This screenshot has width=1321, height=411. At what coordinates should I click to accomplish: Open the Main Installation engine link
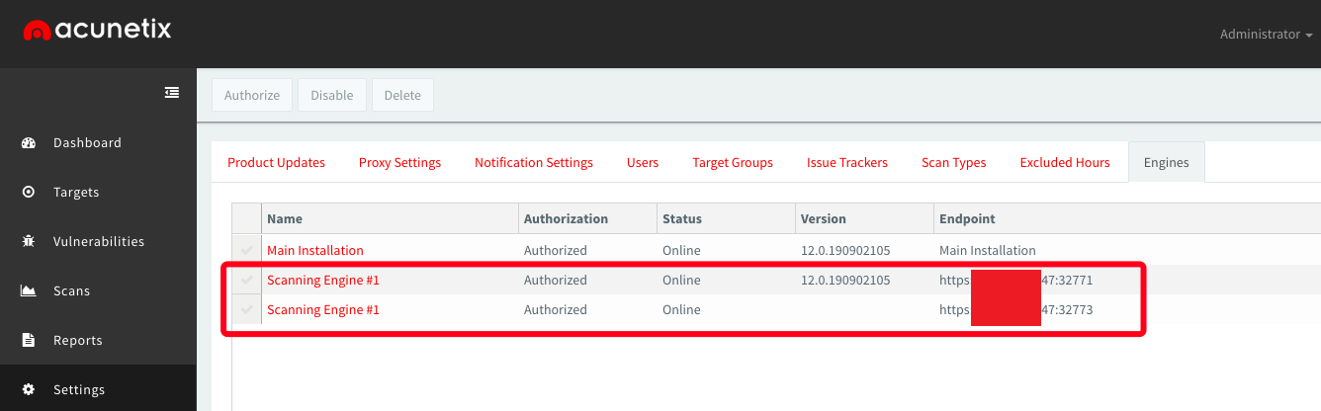[x=315, y=251]
